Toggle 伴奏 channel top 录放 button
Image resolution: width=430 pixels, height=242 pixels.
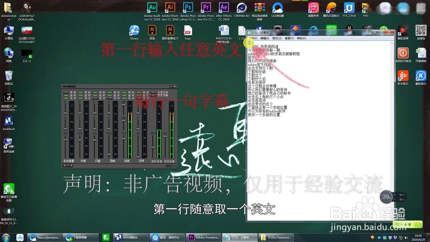coord(81,92)
